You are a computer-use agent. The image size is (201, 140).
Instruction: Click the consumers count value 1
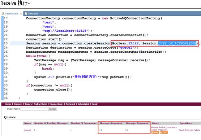coord(71,130)
